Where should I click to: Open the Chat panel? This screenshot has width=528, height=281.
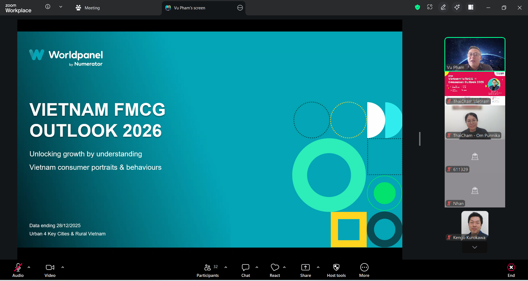(246, 270)
